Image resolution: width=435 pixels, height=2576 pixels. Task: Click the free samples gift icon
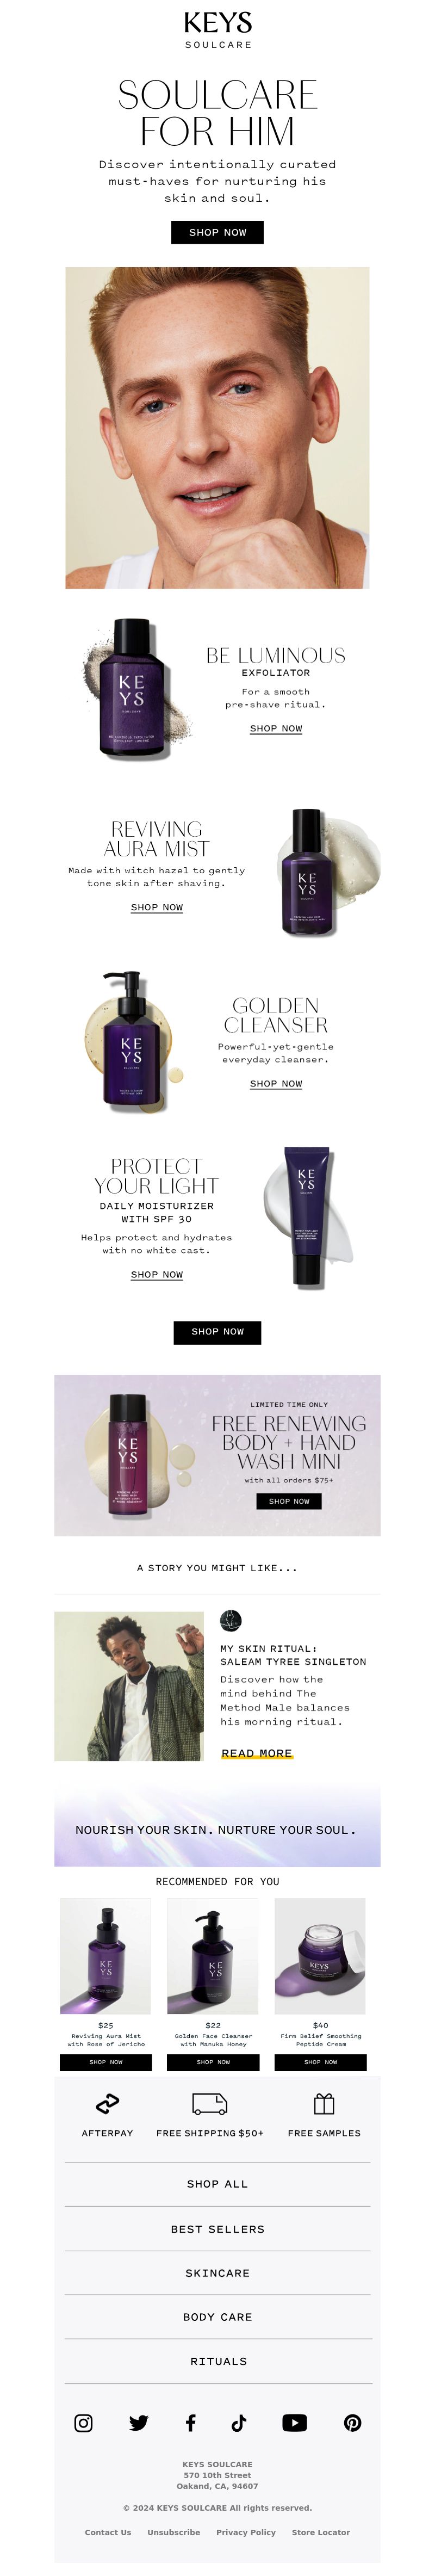point(324,2103)
